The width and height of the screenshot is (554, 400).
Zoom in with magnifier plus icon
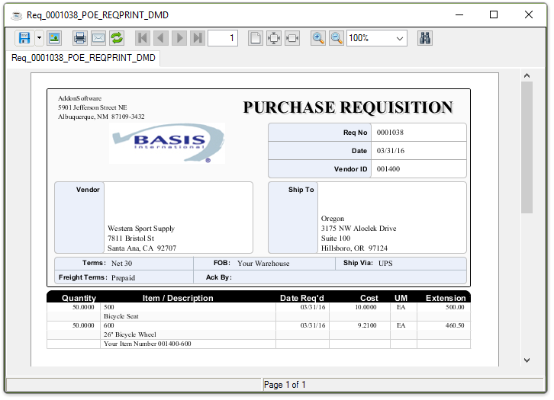point(318,38)
